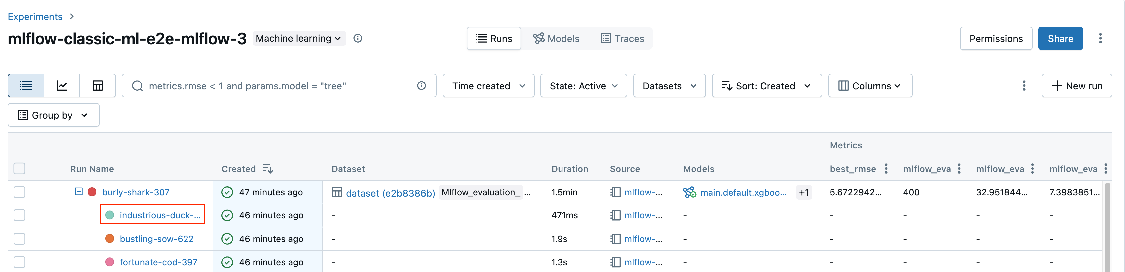Expand the Group by dropdown

click(x=53, y=115)
